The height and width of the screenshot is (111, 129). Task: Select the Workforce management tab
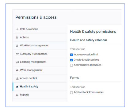pos(40,45)
